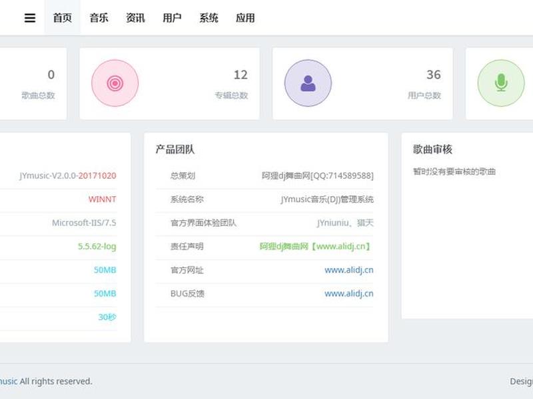Open the 首页 tab
533x399 pixels.
click(63, 18)
